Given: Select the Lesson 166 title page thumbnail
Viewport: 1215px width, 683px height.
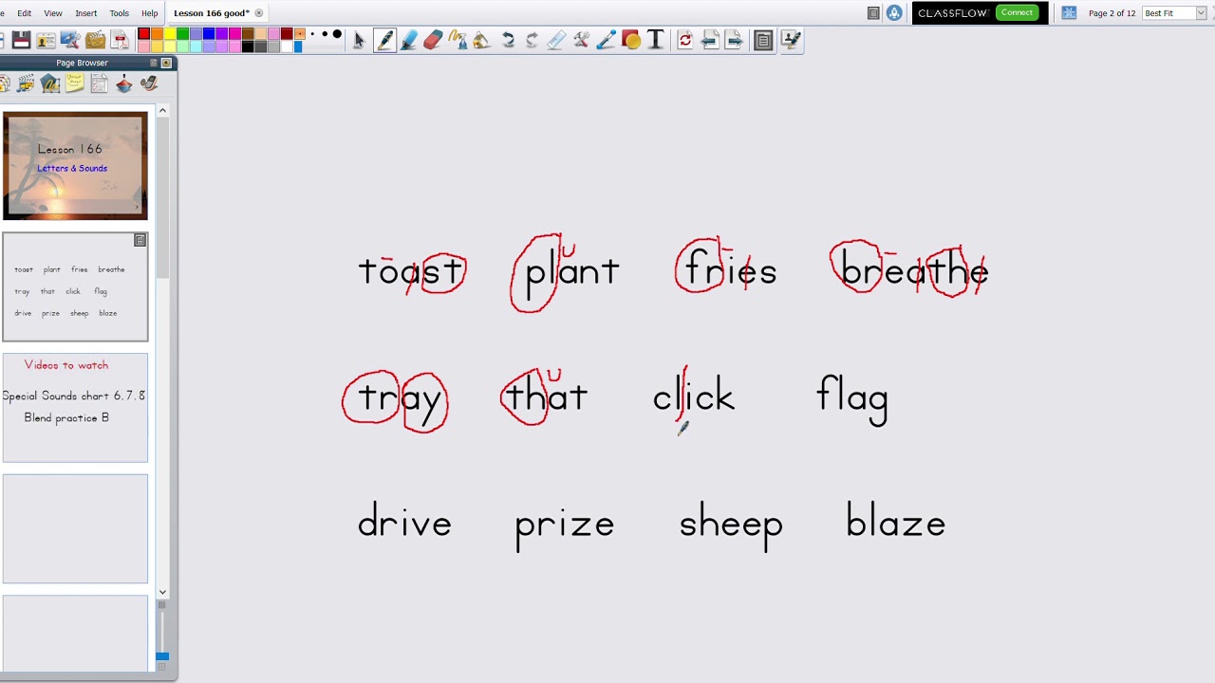Looking at the screenshot, I should [x=75, y=166].
